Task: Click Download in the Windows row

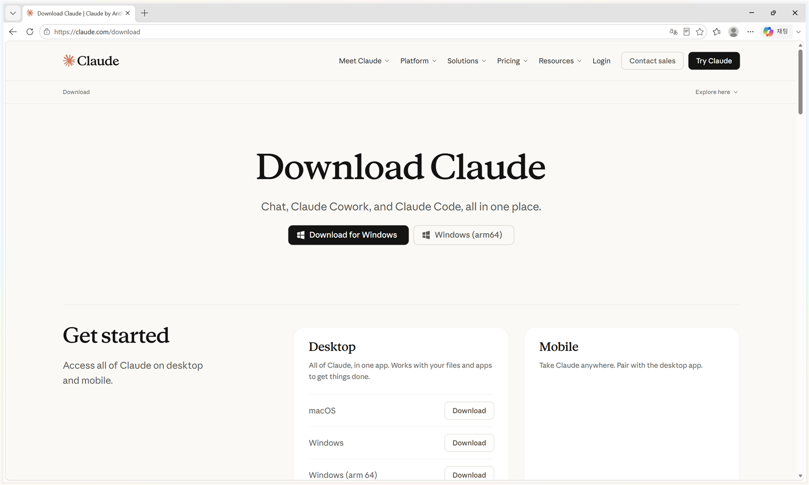Action: tap(469, 443)
